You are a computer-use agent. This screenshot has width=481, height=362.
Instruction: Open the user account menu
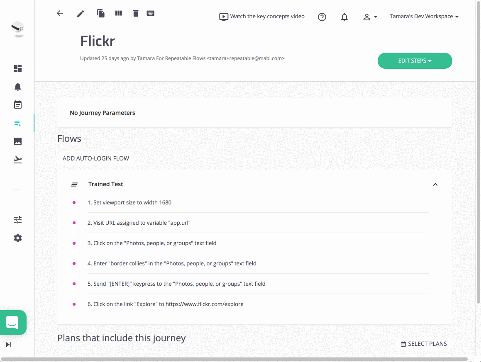coord(370,17)
